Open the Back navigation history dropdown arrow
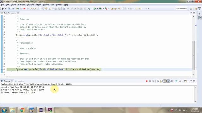 (x=143, y=8)
